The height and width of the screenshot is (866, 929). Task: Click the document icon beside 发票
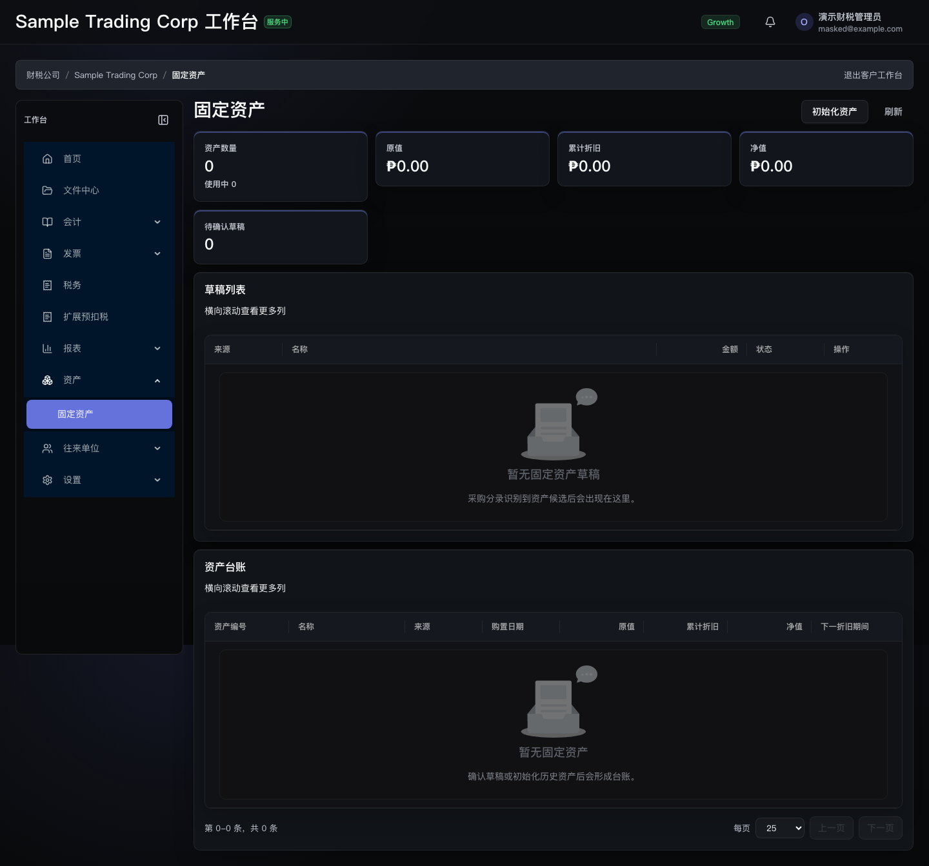point(47,253)
